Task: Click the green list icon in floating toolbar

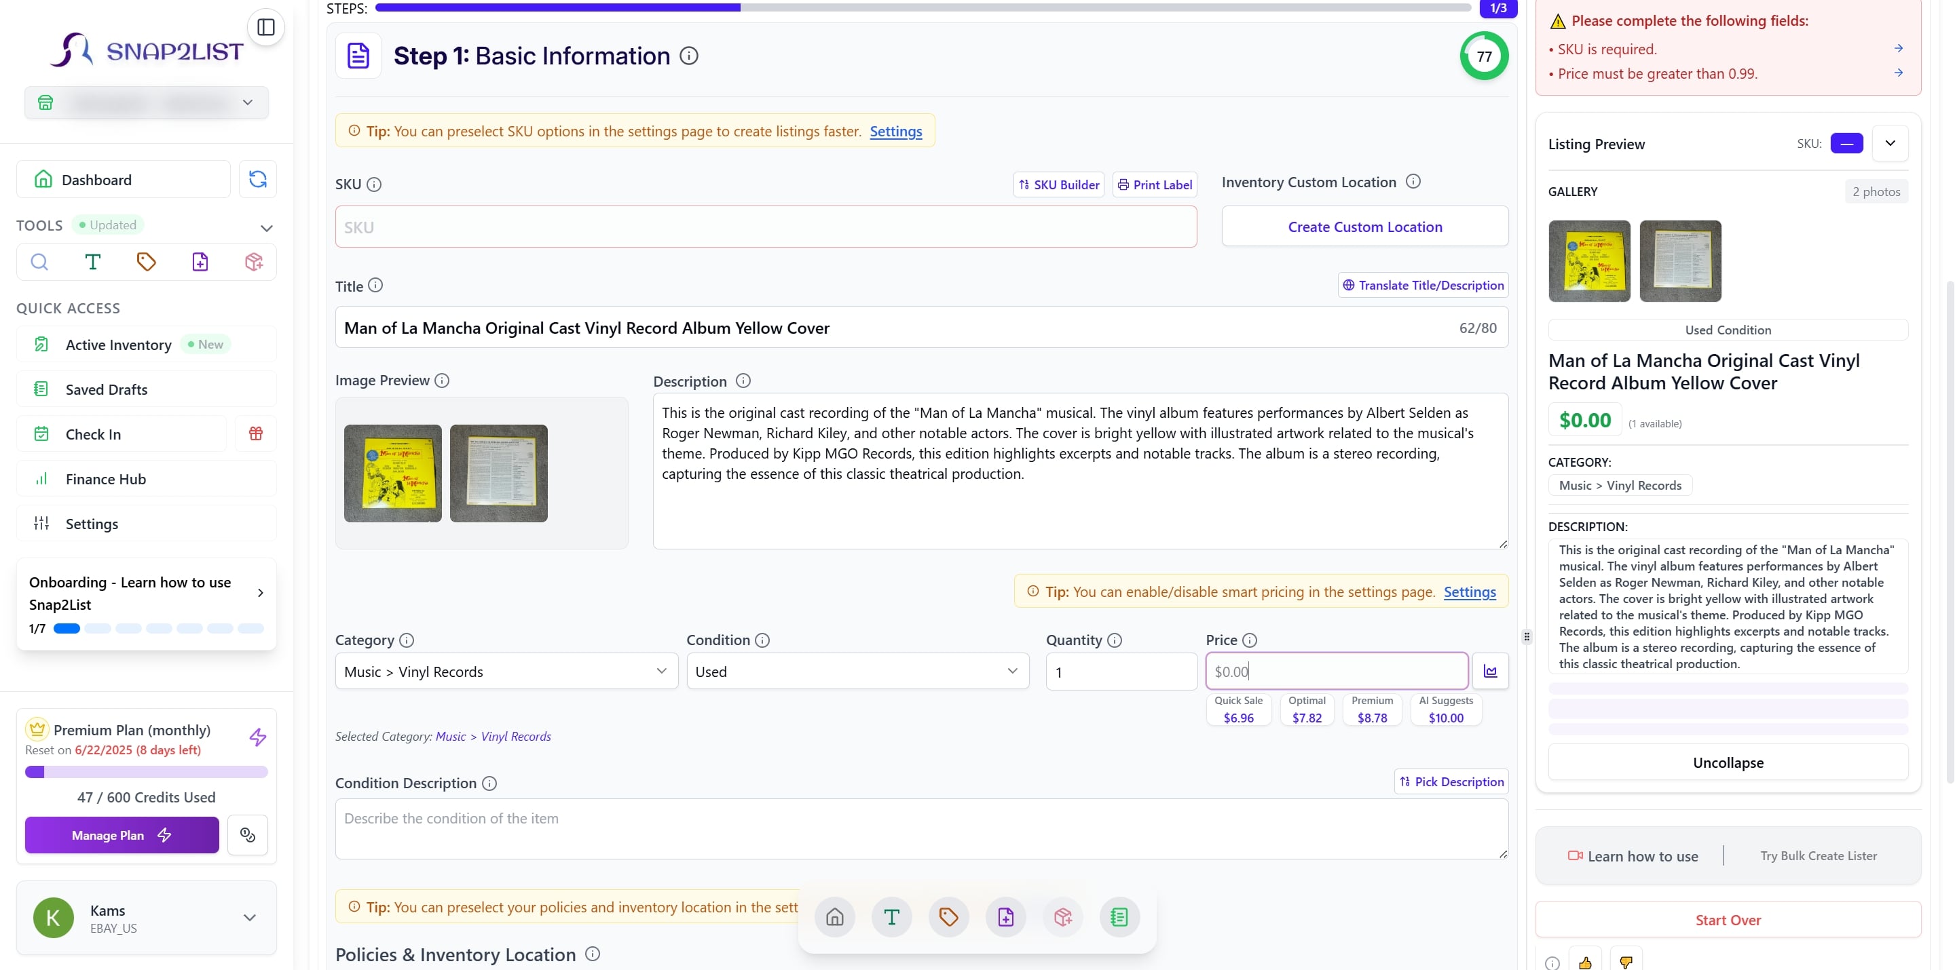Action: point(1119,917)
